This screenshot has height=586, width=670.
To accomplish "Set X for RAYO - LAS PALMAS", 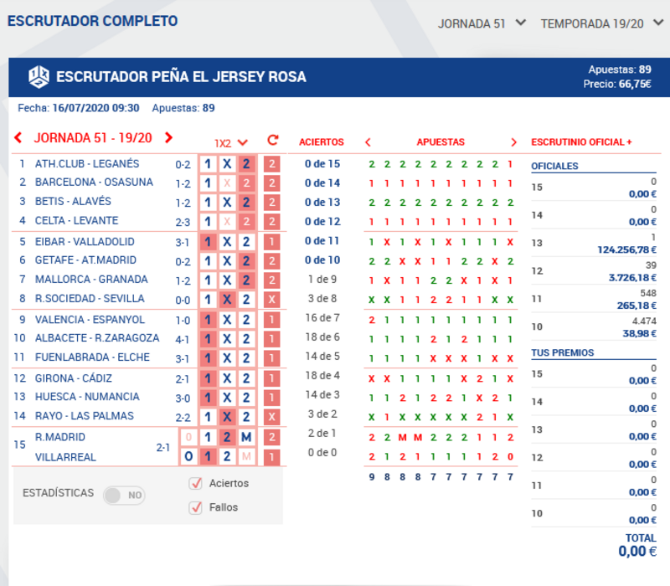I will click(x=227, y=417).
